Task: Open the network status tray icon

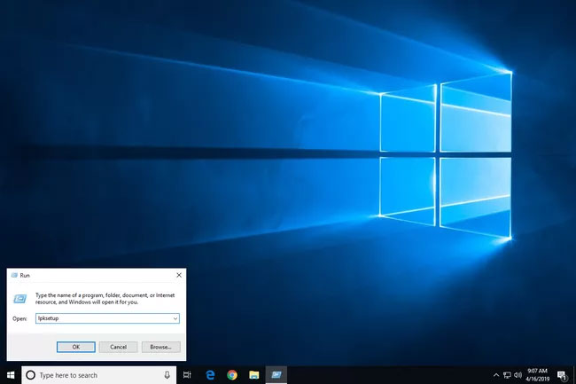Action: pyautogui.click(x=507, y=375)
